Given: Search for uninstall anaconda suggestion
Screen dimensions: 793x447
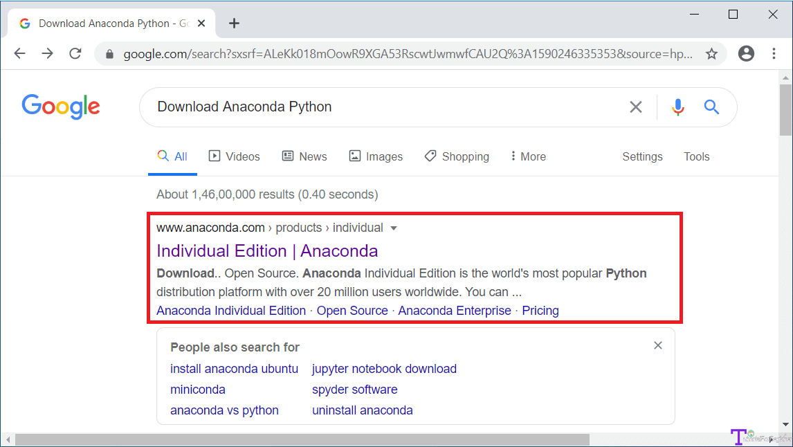Looking at the screenshot, I should point(362,410).
